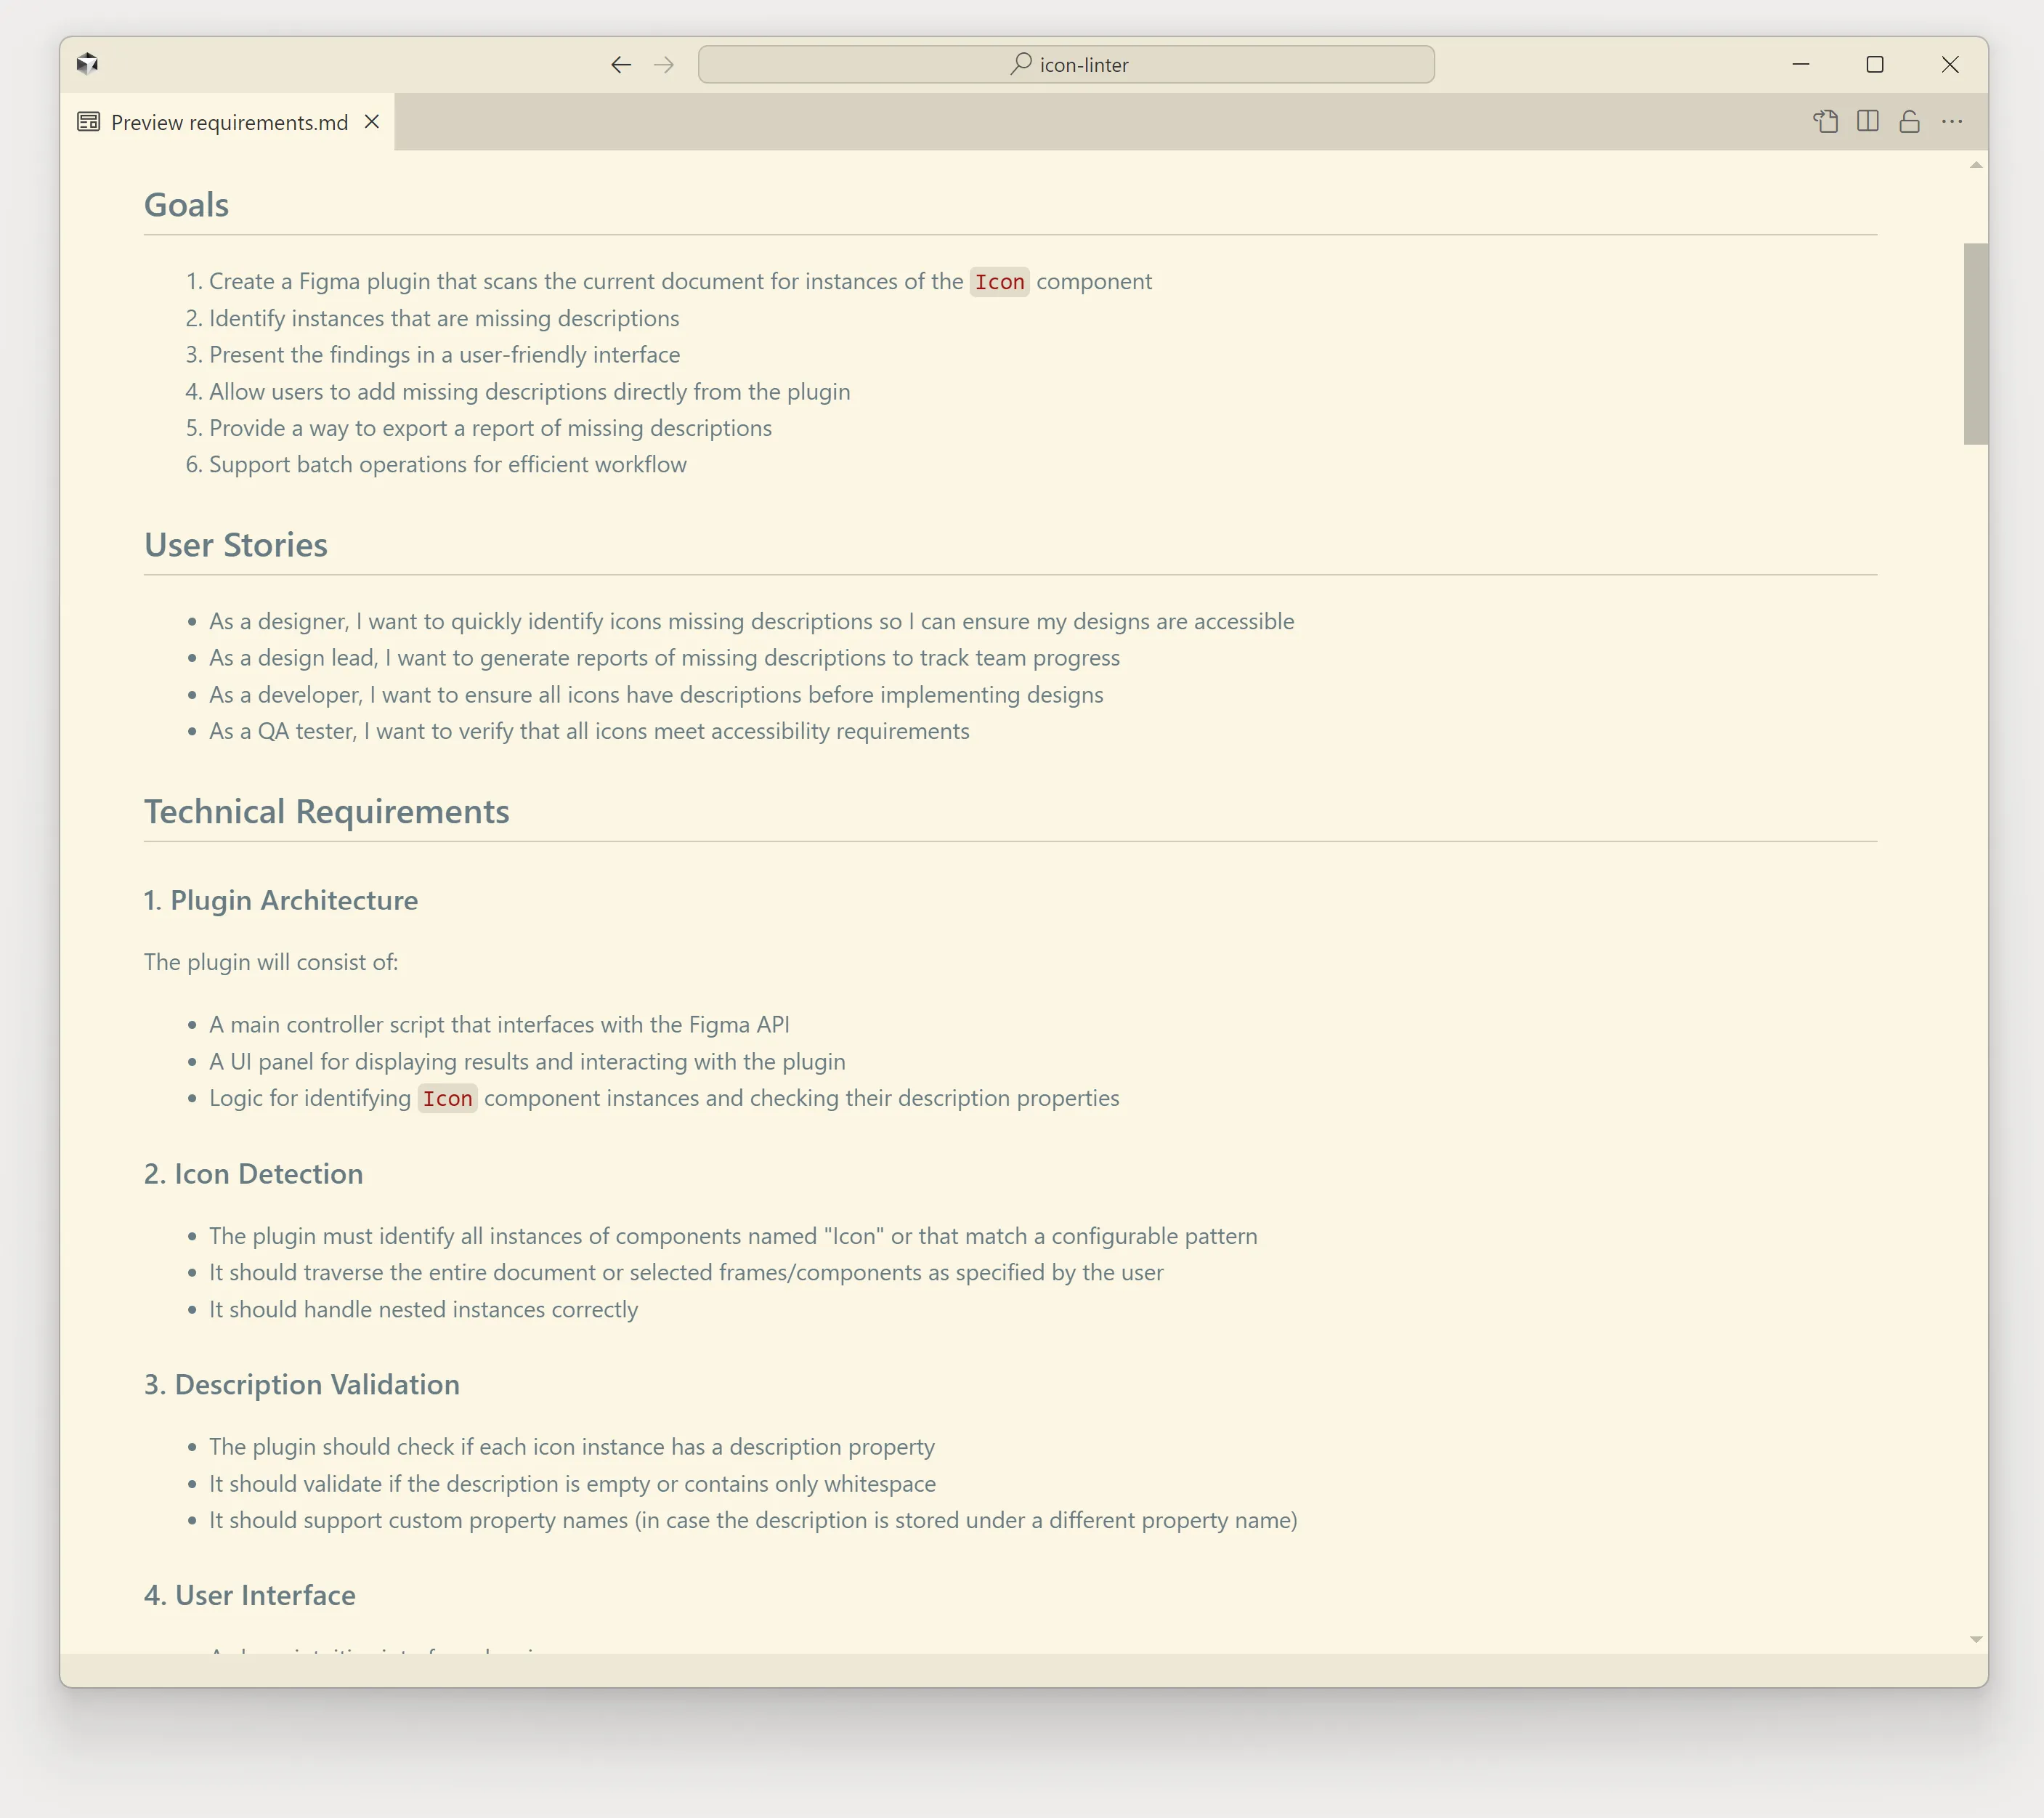Open the icon-linter command center search
The width and height of the screenshot is (2044, 1818).
point(1066,64)
